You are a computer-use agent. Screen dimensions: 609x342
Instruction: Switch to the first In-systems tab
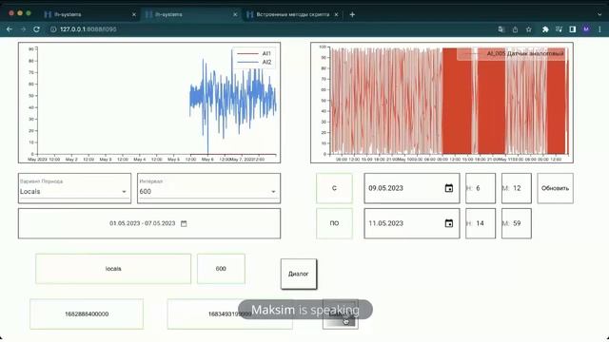tap(90, 14)
